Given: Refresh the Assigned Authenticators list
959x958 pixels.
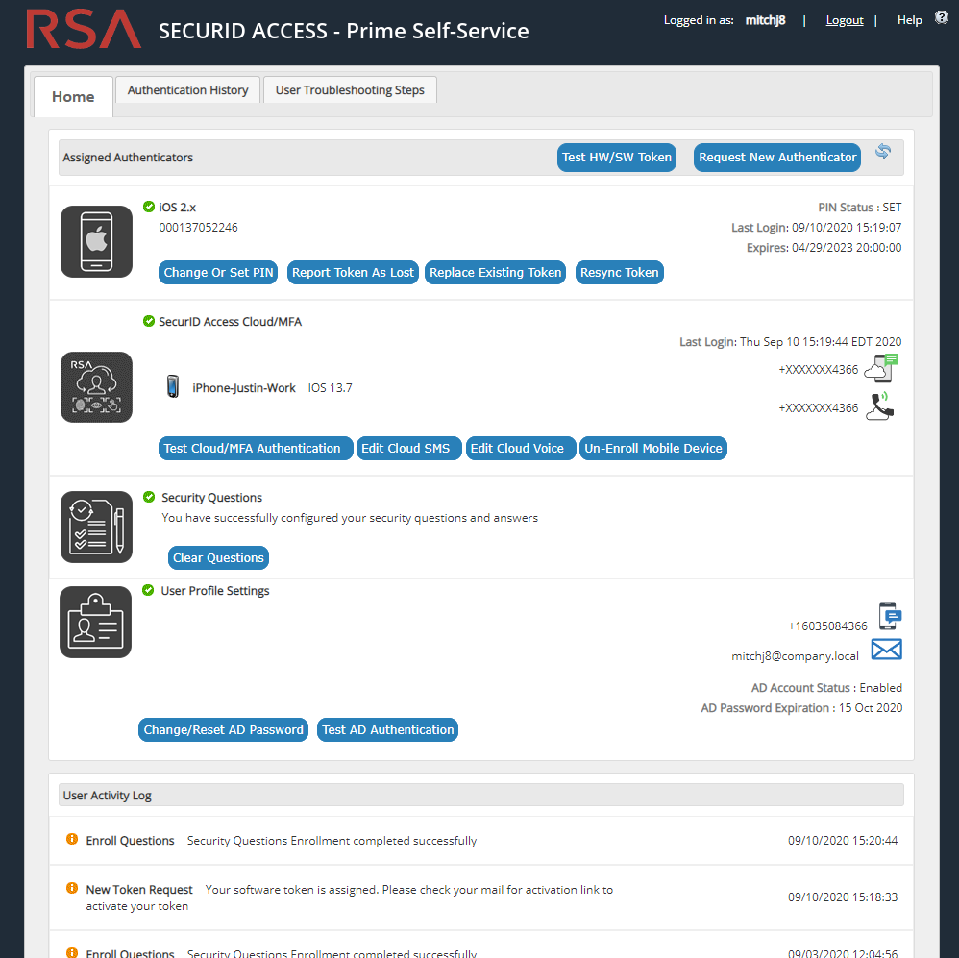Looking at the screenshot, I should (x=882, y=151).
